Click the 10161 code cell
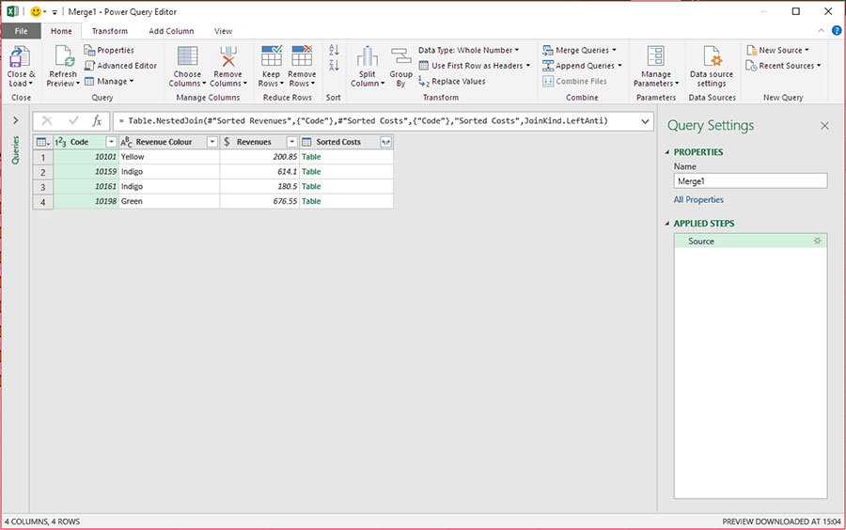Screen dimensions: 846x530 86,187
